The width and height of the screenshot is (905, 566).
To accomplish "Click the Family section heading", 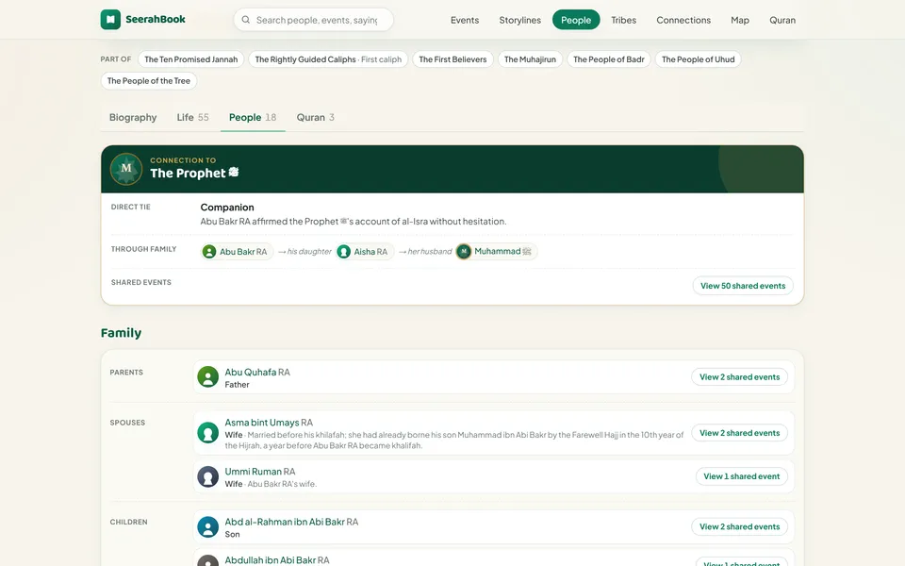I will [122, 333].
